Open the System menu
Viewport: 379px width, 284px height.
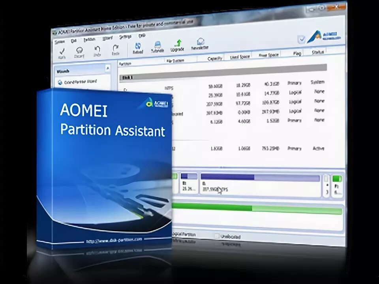[60, 42]
